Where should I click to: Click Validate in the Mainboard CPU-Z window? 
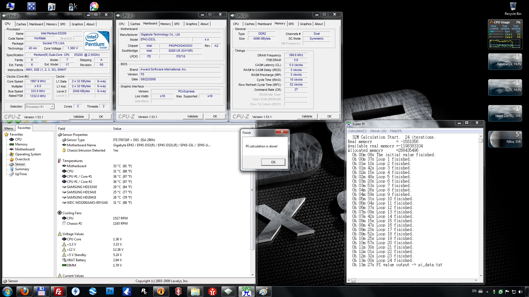coord(193,116)
